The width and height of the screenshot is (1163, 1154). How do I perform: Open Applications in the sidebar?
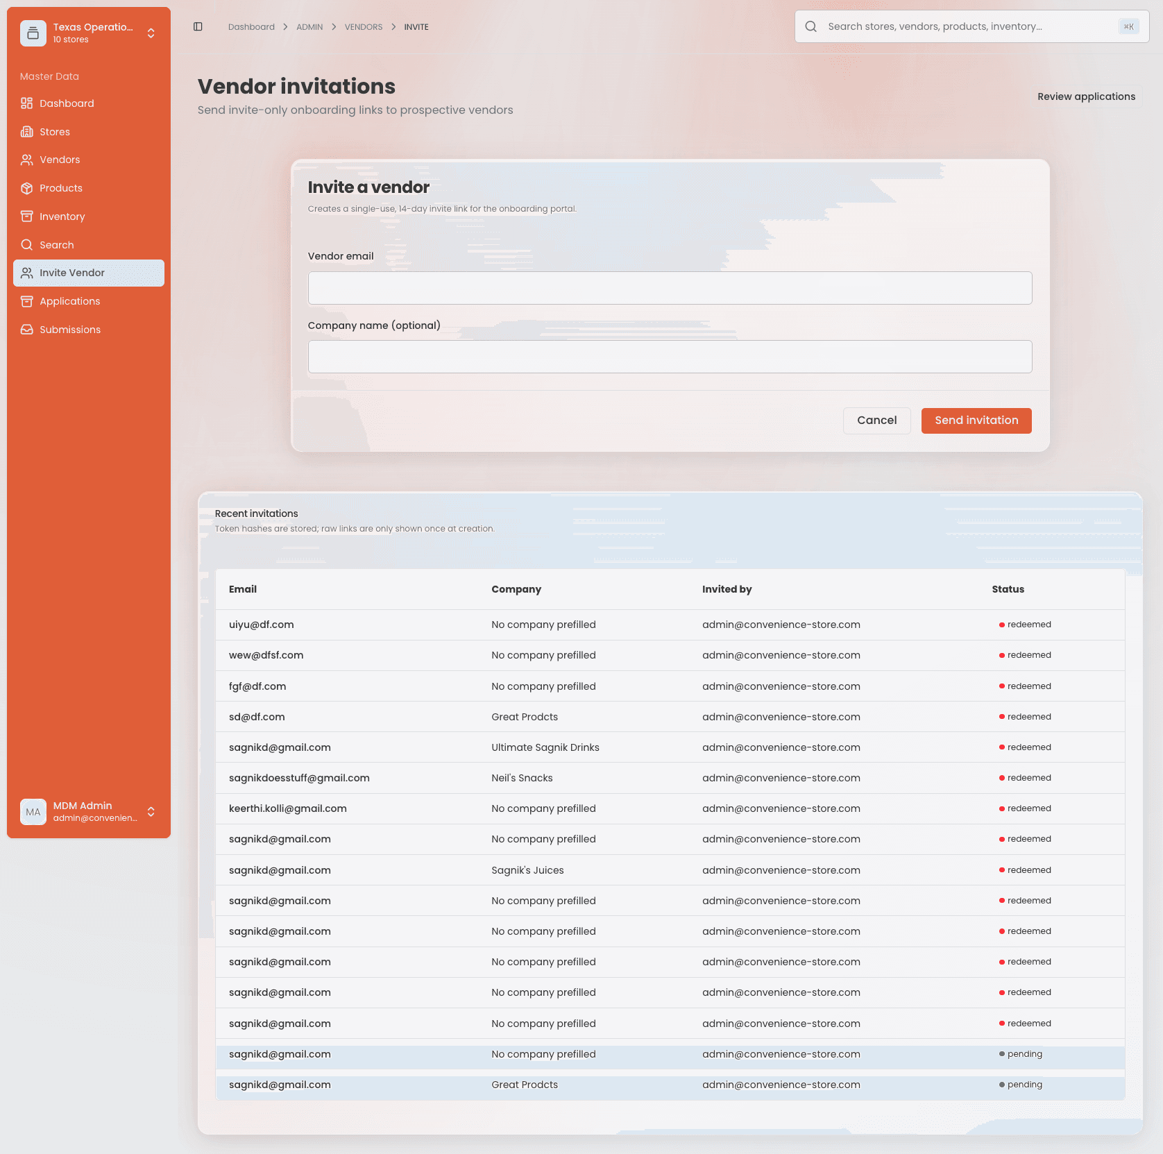[x=89, y=301]
